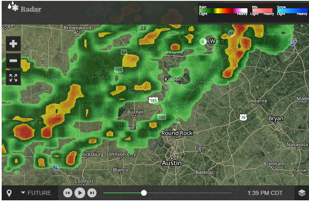The width and height of the screenshot is (309, 202).
Task: Click the Austin city label
Action: click(x=172, y=163)
